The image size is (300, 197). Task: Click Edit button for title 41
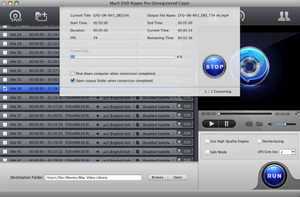(187, 151)
